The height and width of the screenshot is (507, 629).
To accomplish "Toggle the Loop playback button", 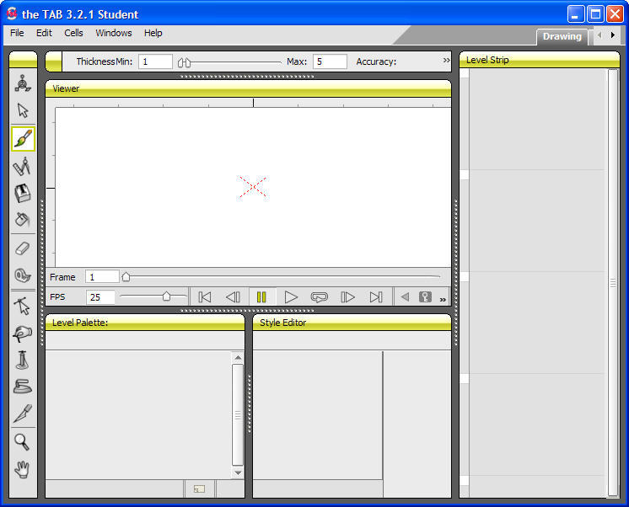I will tap(319, 297).
